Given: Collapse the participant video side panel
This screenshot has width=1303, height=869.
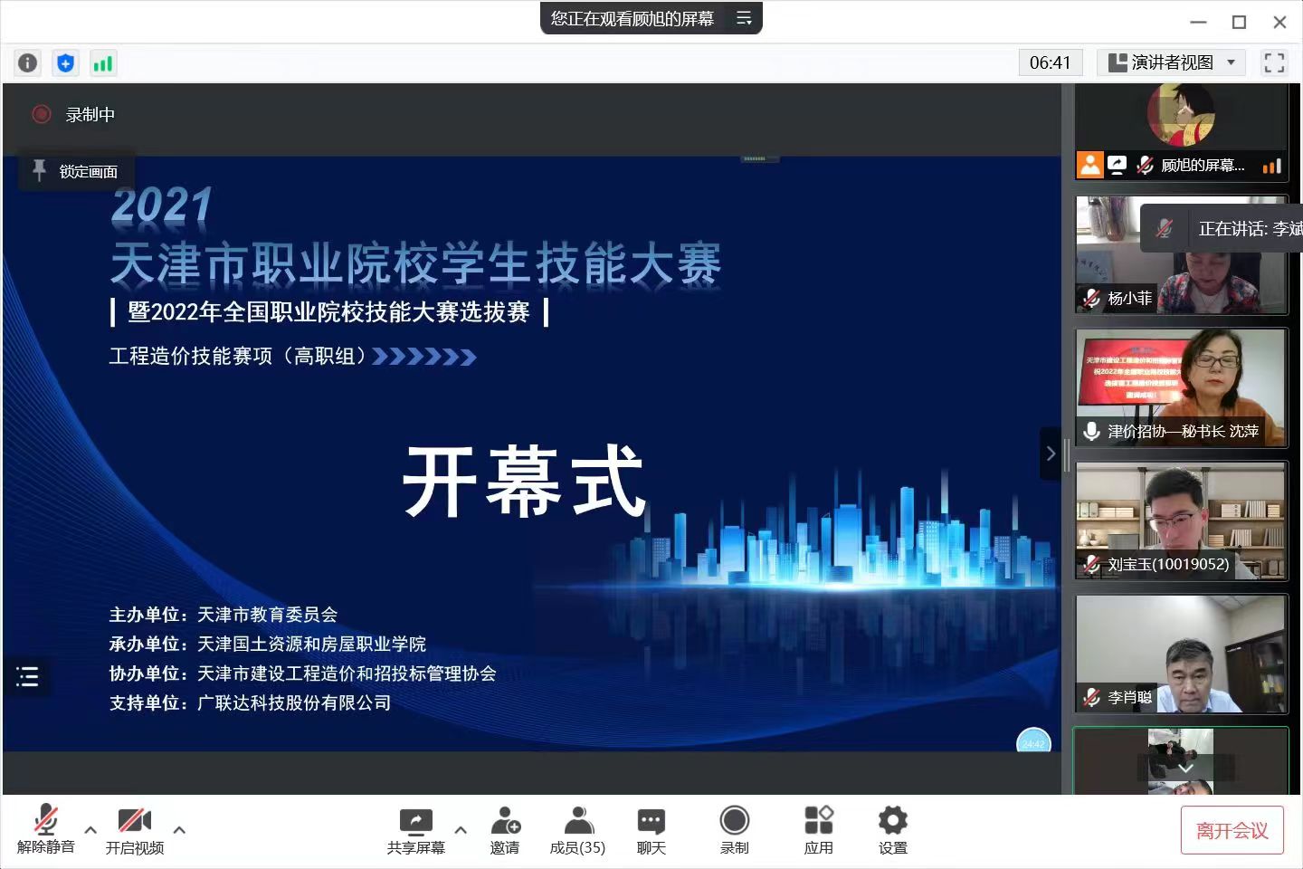Looking at the screenshot, I should tap(1050, 454).
